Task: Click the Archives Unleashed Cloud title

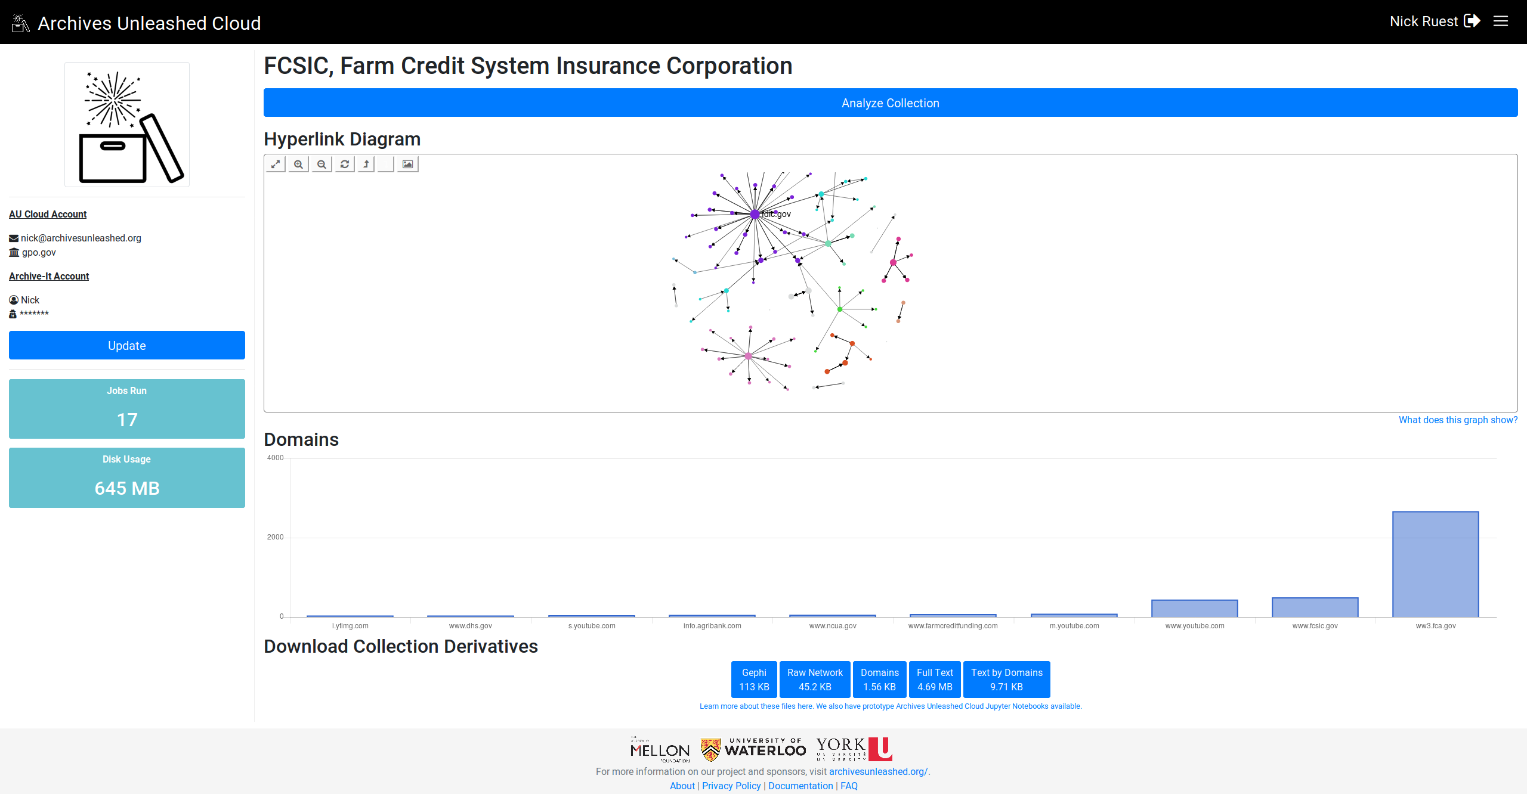Action: [149, 23]
